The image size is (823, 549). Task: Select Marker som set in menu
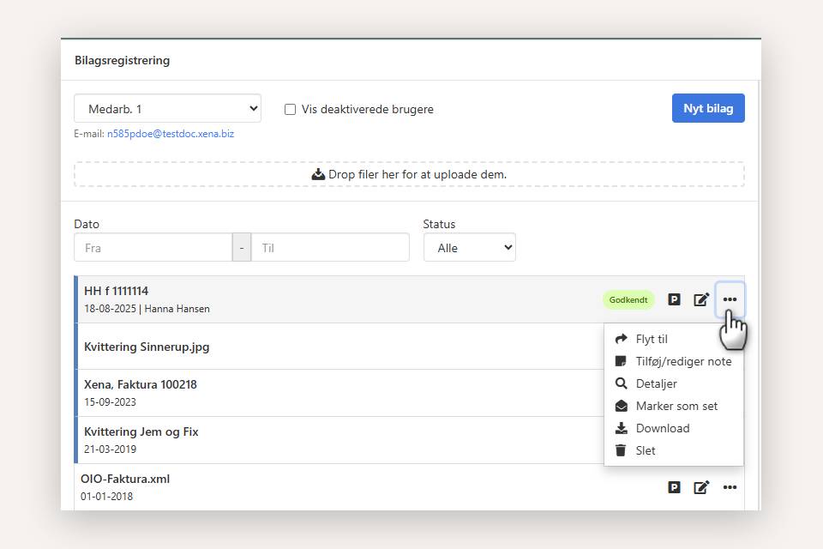676,406
